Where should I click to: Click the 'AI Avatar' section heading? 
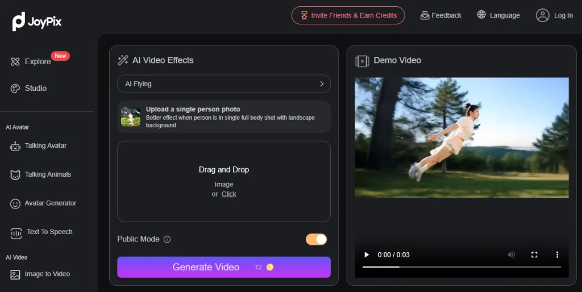click(x=18, y=127)
